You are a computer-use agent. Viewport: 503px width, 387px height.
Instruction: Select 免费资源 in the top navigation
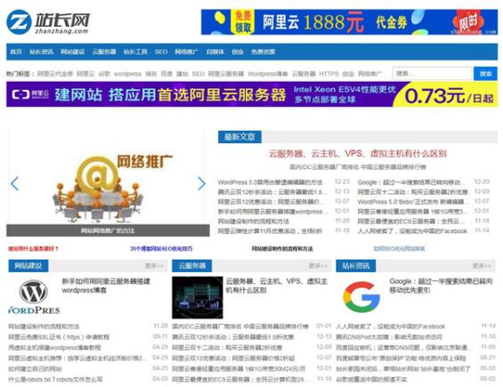coord(263,52)
